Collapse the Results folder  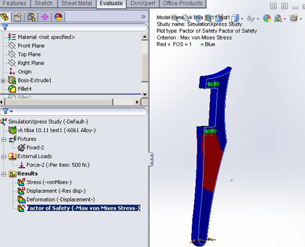click(3, 174)
